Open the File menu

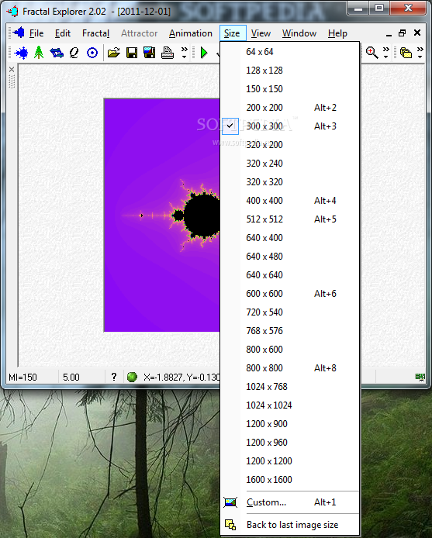[x=36, y=33]
